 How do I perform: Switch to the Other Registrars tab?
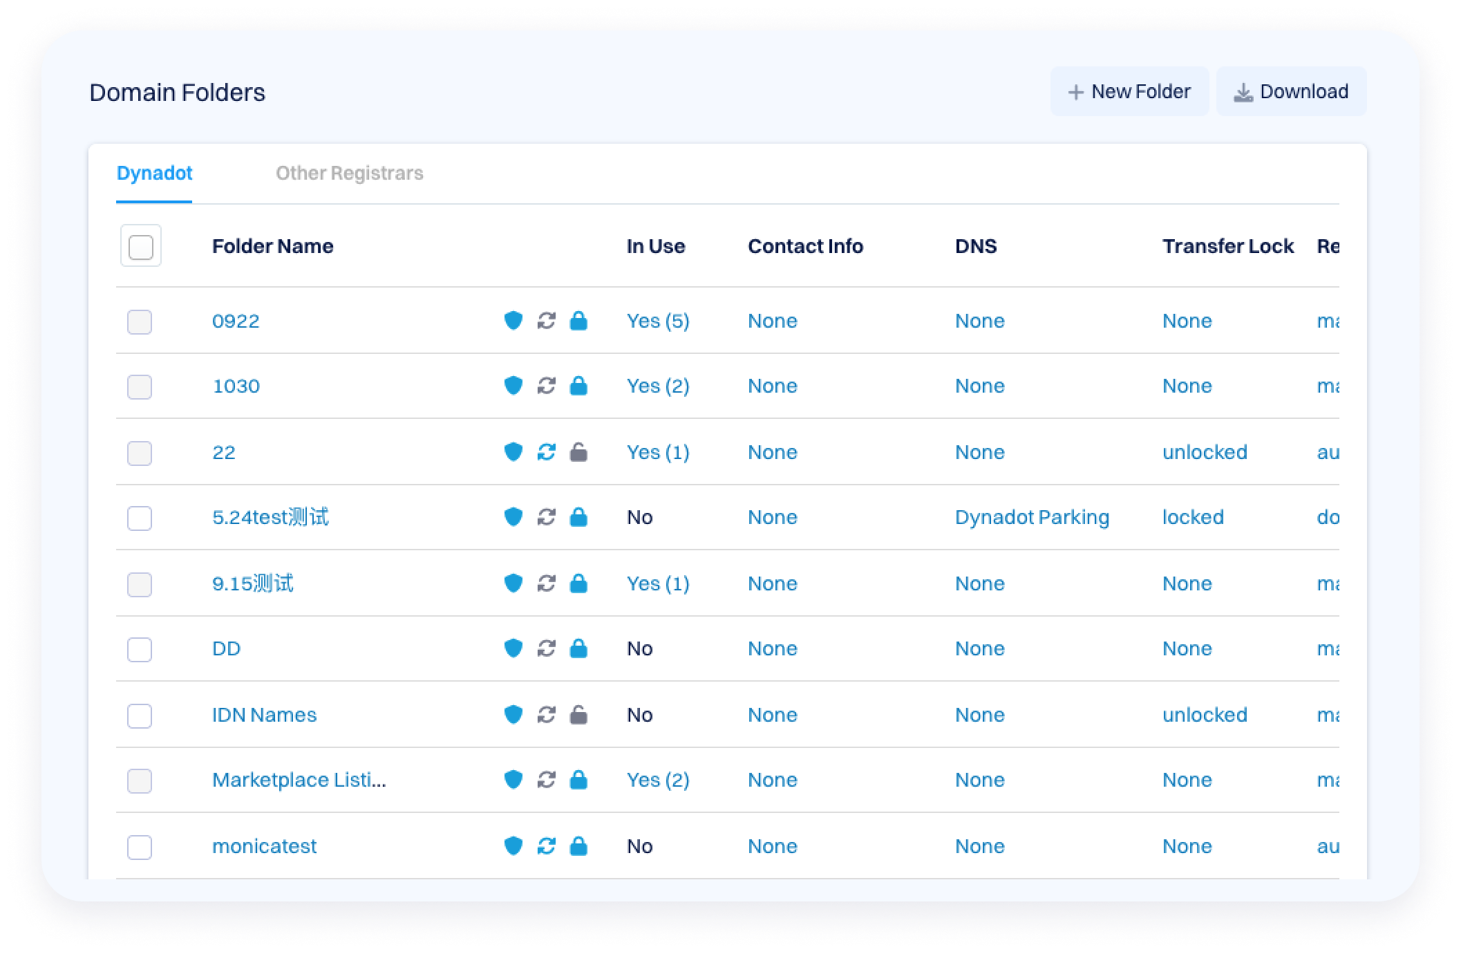point(349,174)
